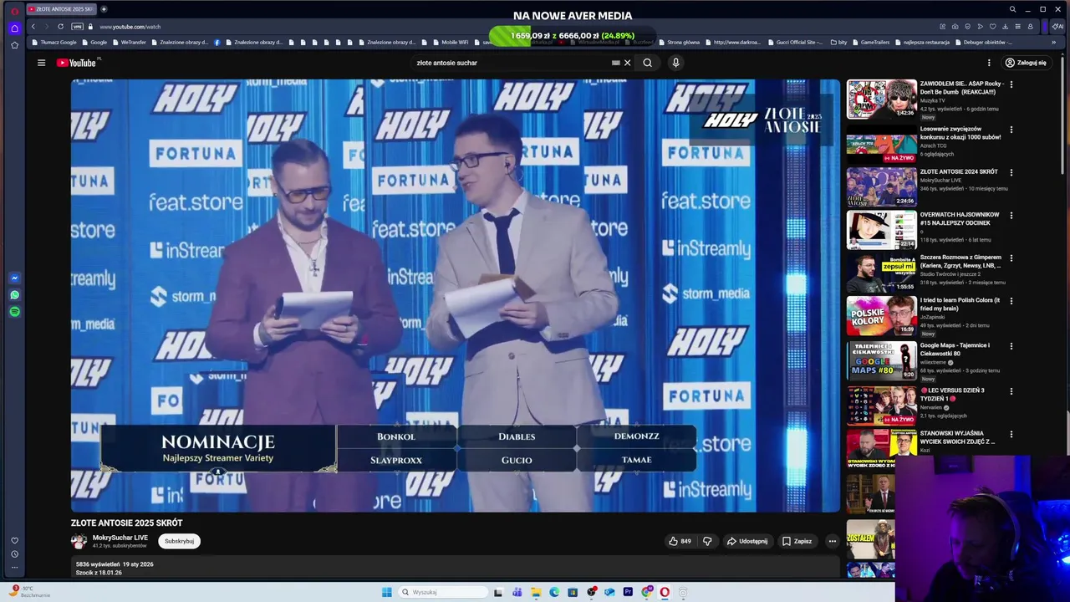Open options for Google Maps Tajemnice video
This screenshot has width=1070, height=602.
[1011, 345]
